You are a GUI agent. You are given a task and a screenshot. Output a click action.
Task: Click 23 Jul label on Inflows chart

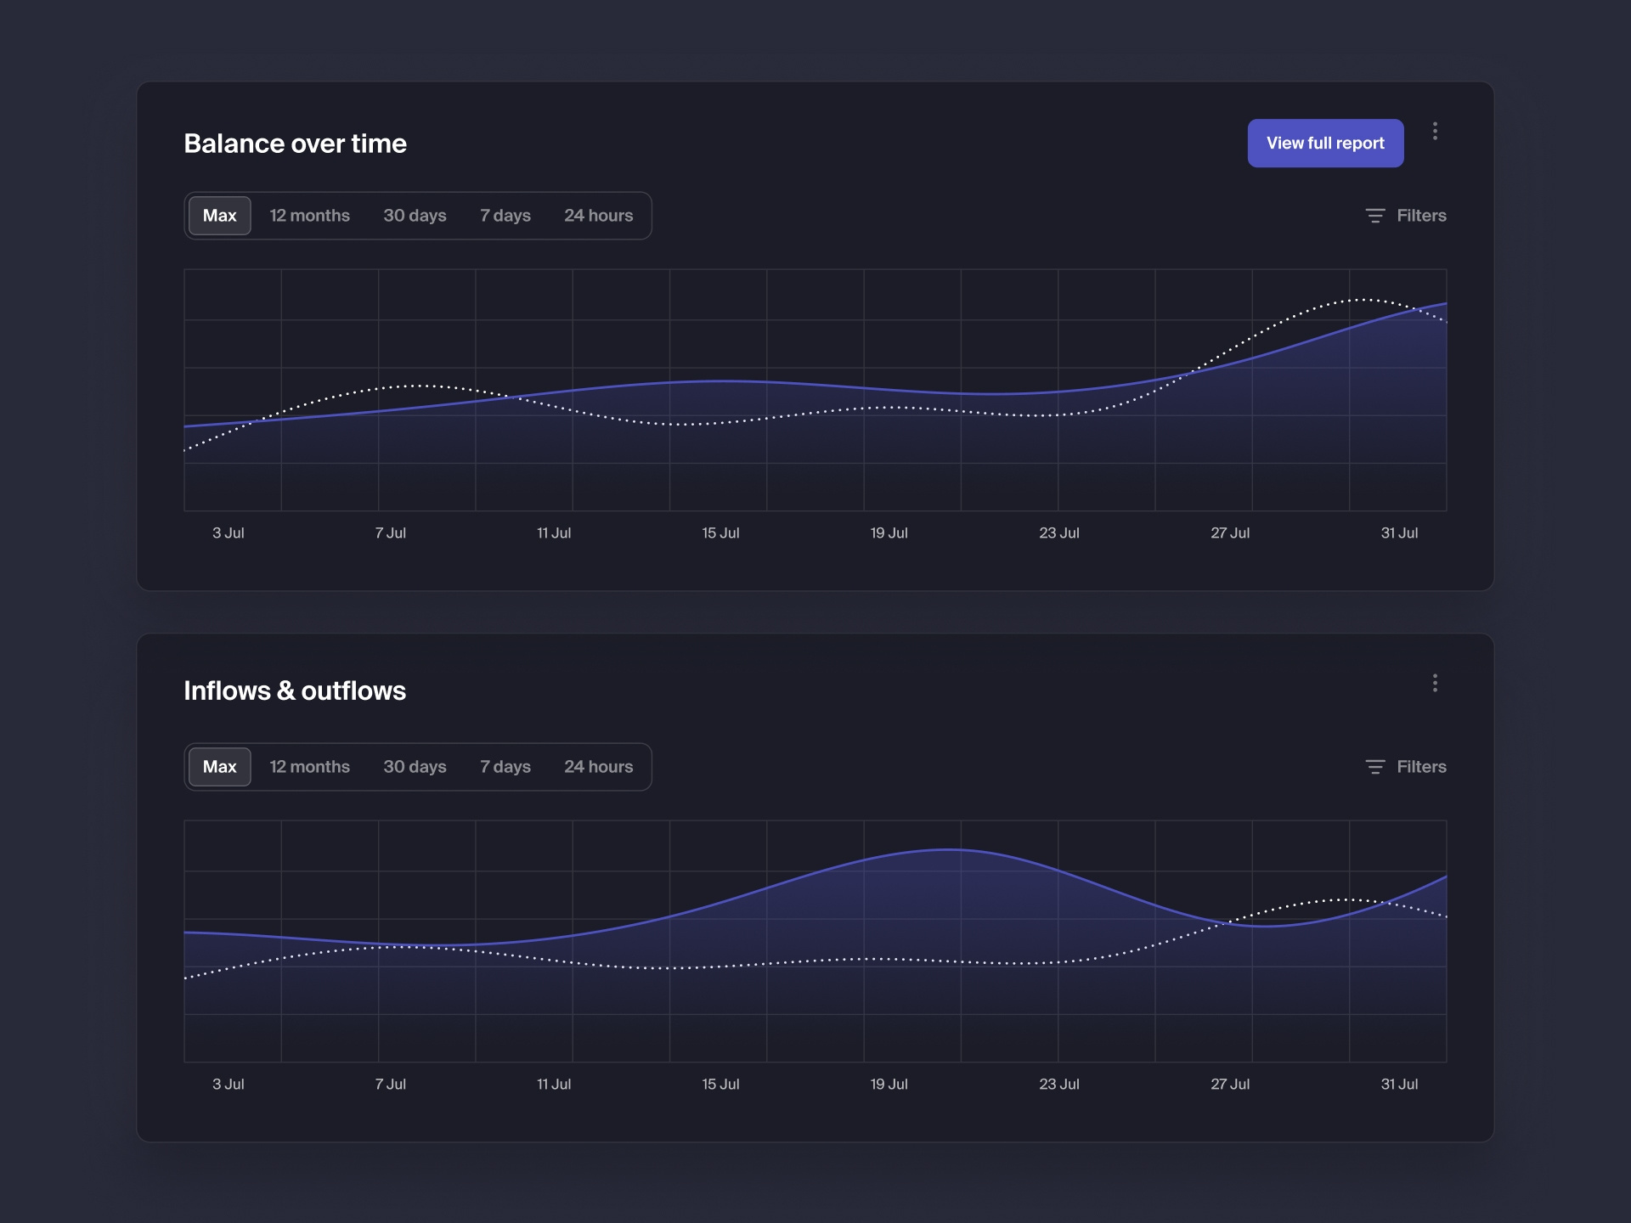(x=1058, y=1085)
